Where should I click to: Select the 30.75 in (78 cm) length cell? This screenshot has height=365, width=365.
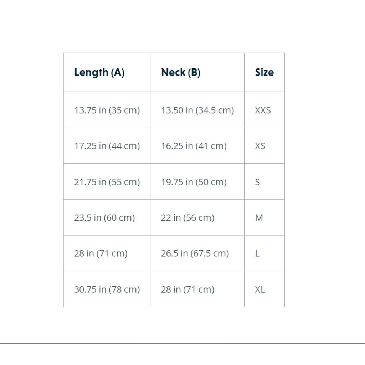(x=107, y=289)
